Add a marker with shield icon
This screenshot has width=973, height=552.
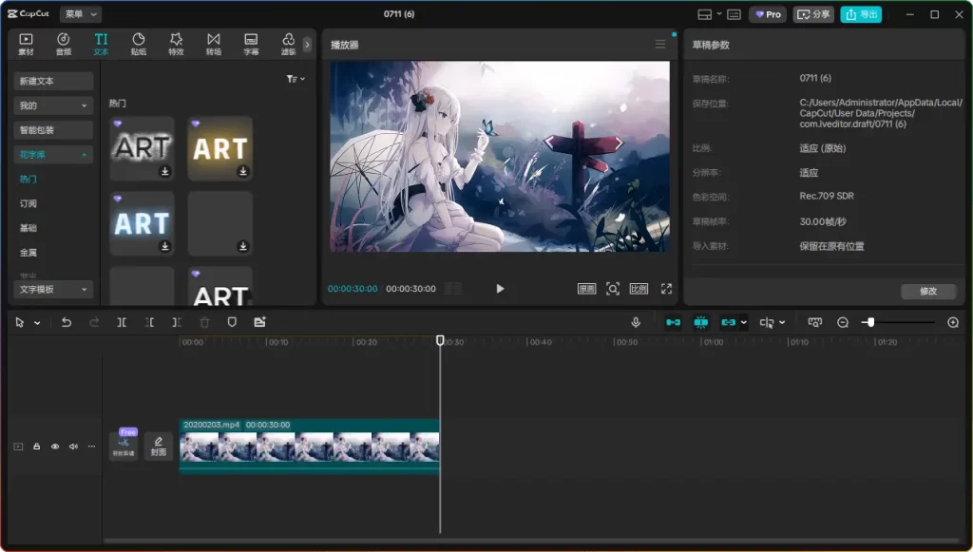tap(232, 322)
